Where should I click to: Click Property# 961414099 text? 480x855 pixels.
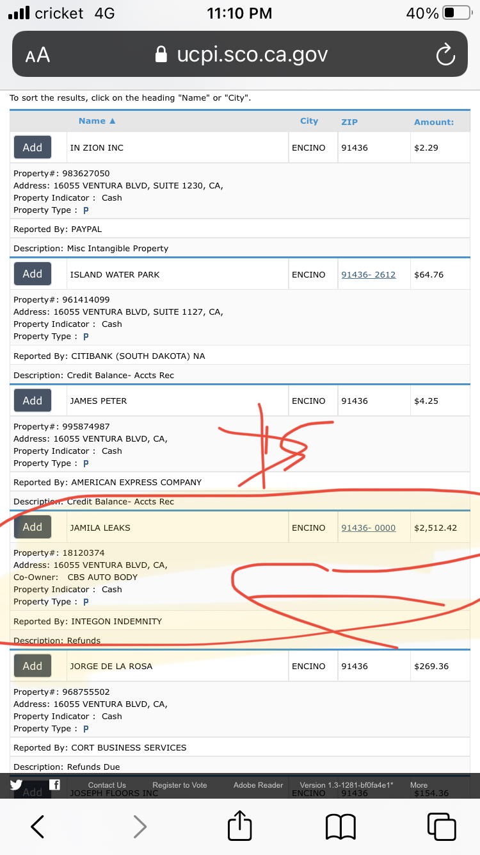point(61,300)
